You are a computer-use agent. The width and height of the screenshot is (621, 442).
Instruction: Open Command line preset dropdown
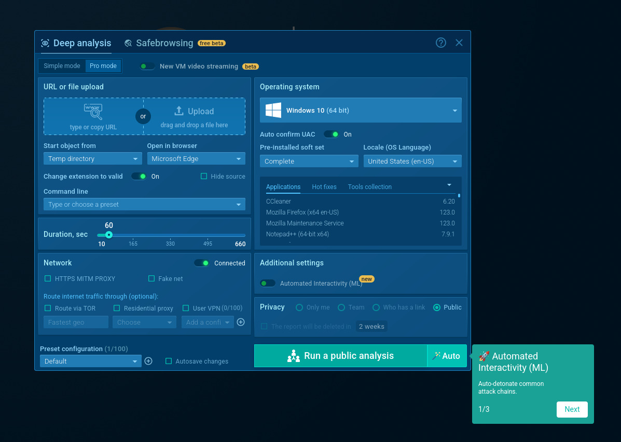144,204
